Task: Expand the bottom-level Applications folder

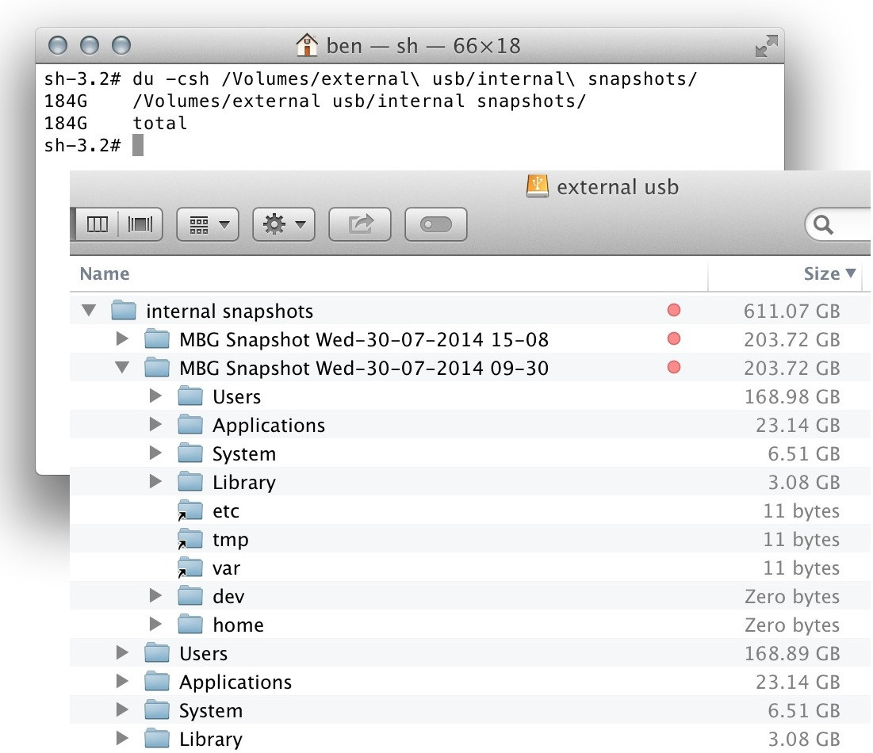Action: tap(122, 681)
